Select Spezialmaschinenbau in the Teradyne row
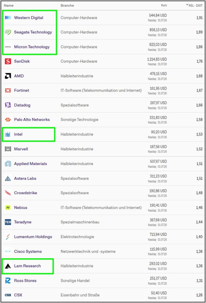 80,222
